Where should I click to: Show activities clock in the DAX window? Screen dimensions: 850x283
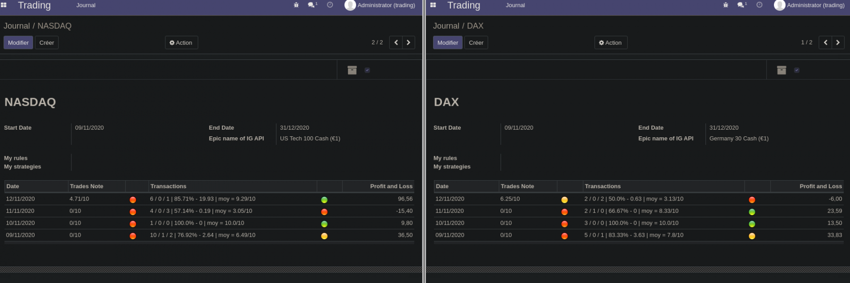click(x=759, y=5)
